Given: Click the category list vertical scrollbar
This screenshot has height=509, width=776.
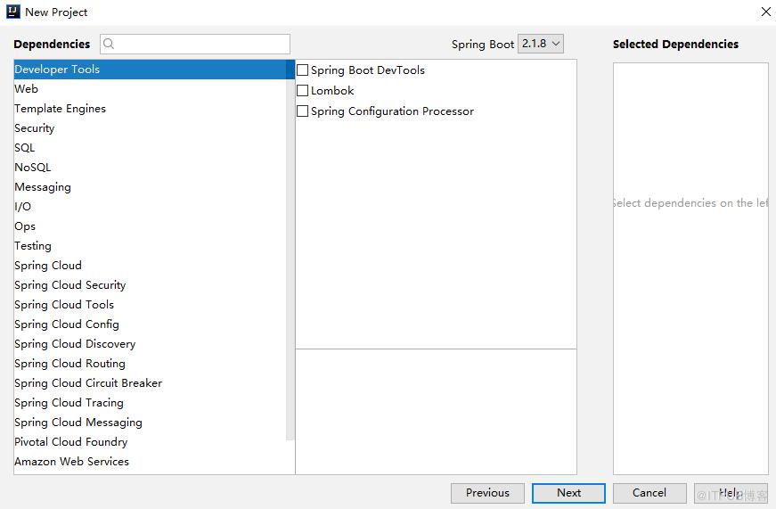Looking at the screenshot, I should (290, 250).
